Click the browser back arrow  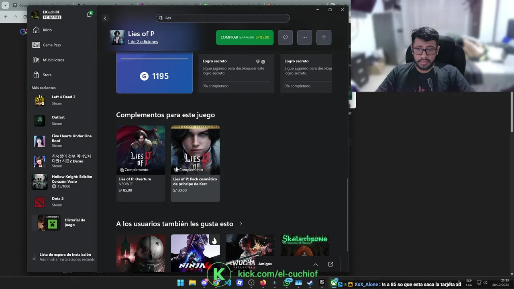tap(6, 16)
